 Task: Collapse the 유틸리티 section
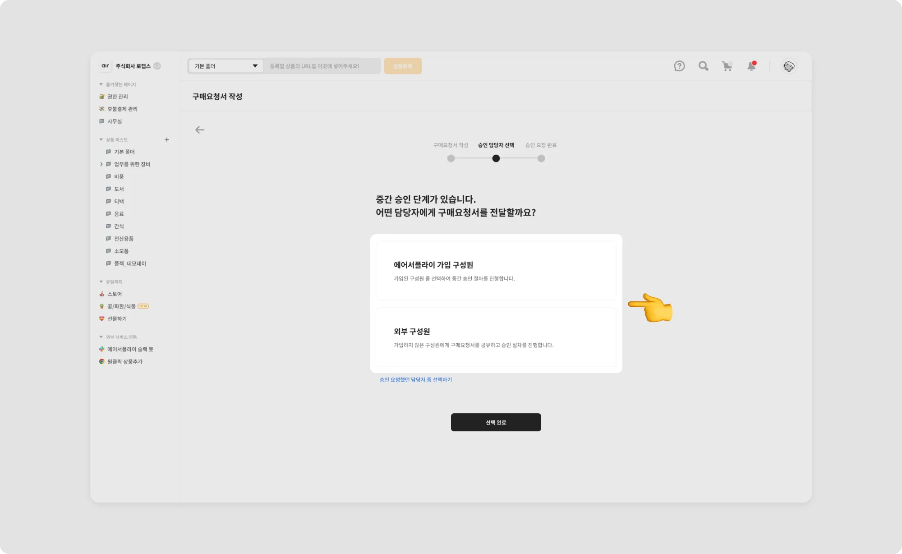click(101, 282)
